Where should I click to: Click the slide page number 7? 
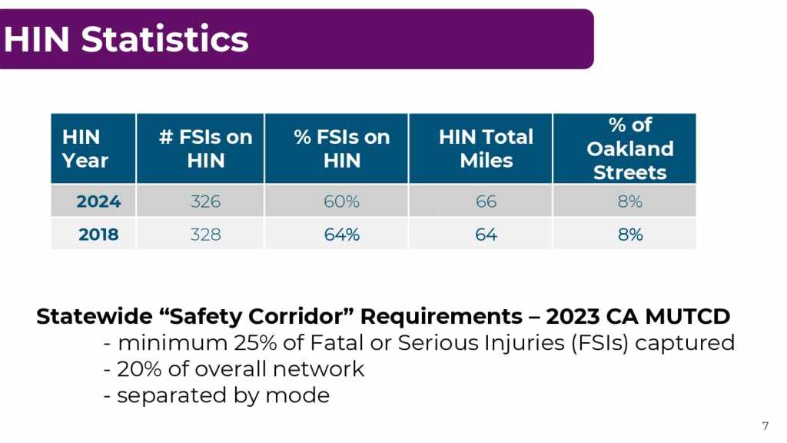point(765,426)
